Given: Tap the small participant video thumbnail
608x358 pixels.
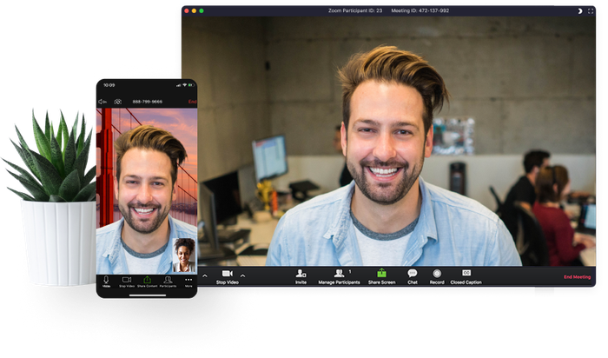Looking at the screenshot, I should point(183,255).
